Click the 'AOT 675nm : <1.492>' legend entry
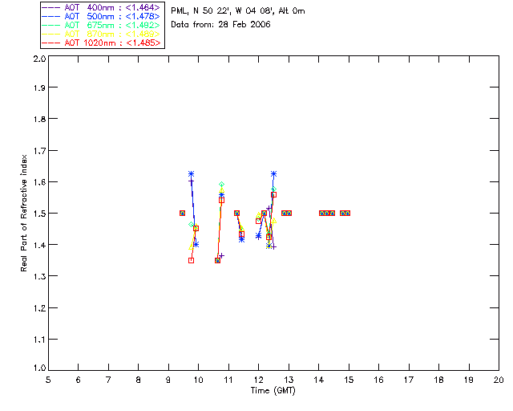This screenshot has height=411, width=513. pos(101,25)
